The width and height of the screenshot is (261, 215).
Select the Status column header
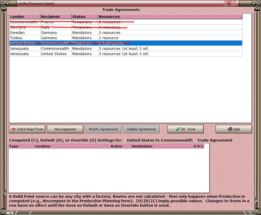pyautogui.click(x=85, y=16)
